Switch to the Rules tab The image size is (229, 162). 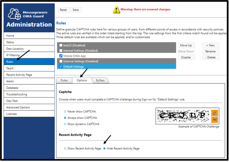(64, 80)
